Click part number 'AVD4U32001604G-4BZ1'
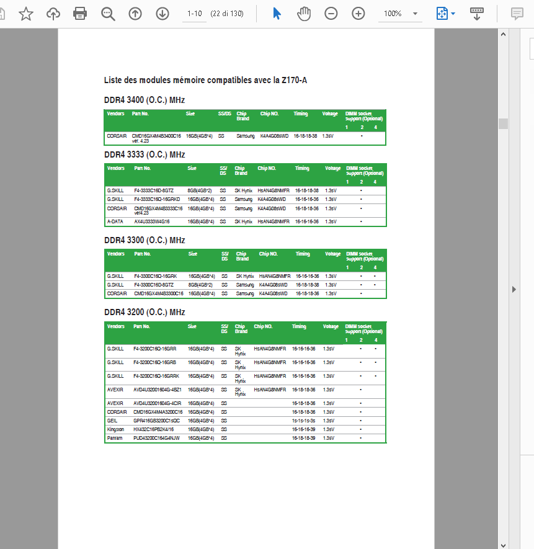This screenshot has width=534, height=549. 158,390
